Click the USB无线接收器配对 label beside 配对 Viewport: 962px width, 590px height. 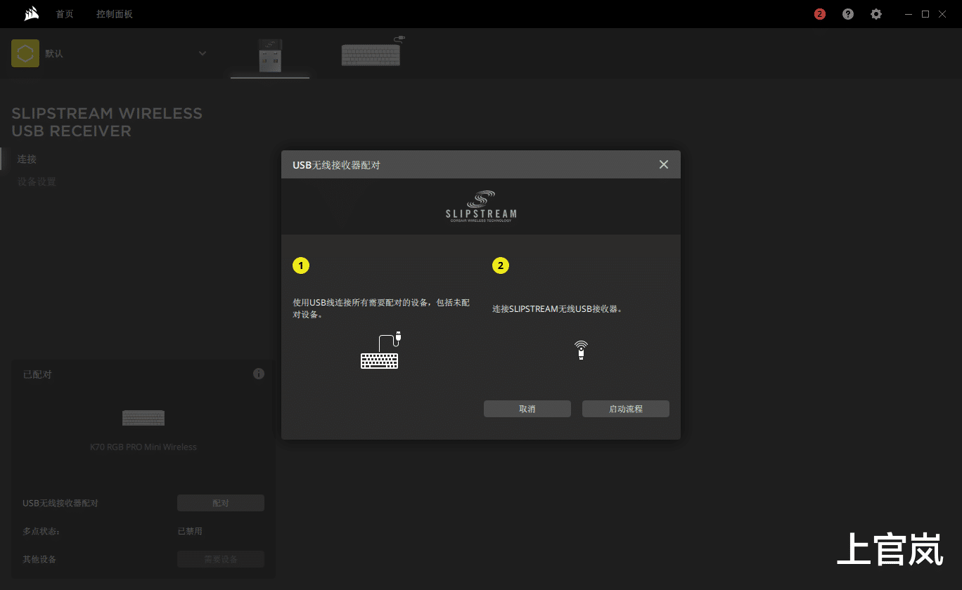click(60, 503)
